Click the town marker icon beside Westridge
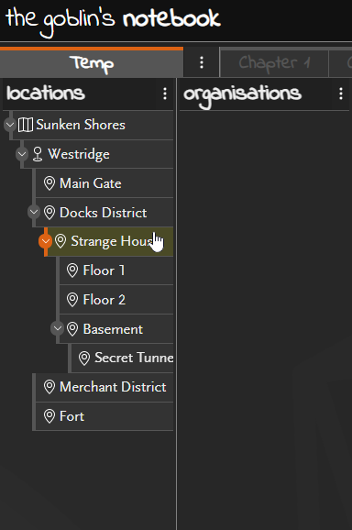The image size is (352, 530). (38, 154)
